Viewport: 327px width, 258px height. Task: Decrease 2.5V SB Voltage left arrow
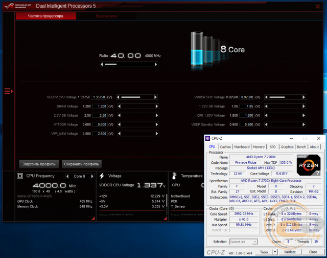click(119, 115)
